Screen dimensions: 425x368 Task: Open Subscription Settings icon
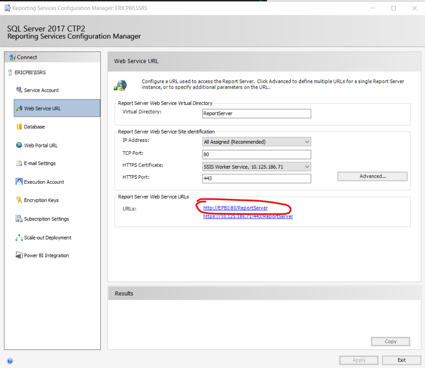(19, 219)
